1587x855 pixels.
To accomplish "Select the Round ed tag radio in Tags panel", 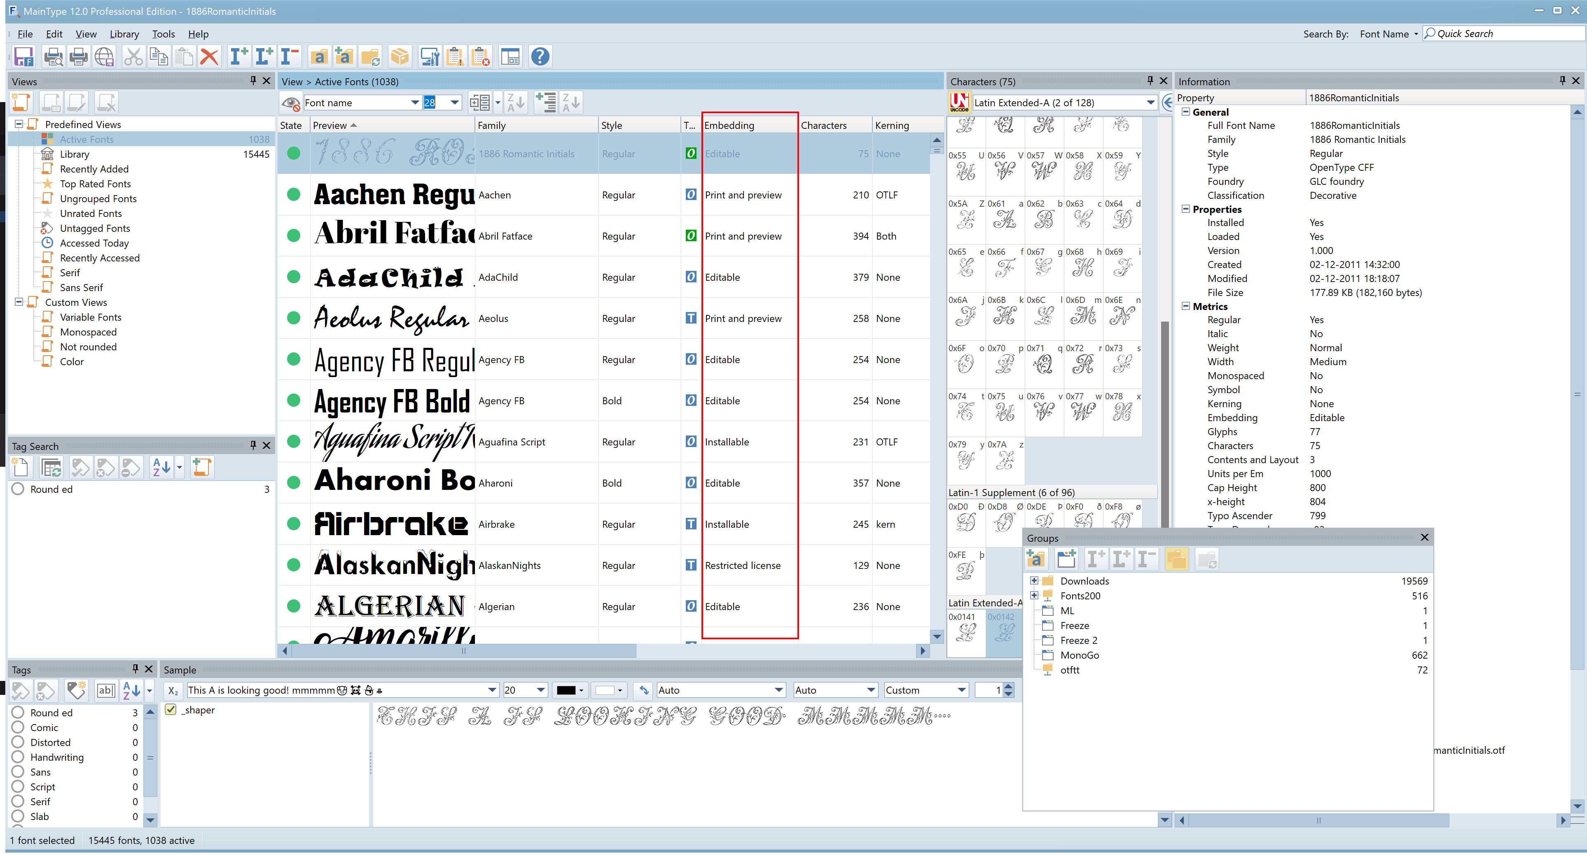I will tap(18, 712).
